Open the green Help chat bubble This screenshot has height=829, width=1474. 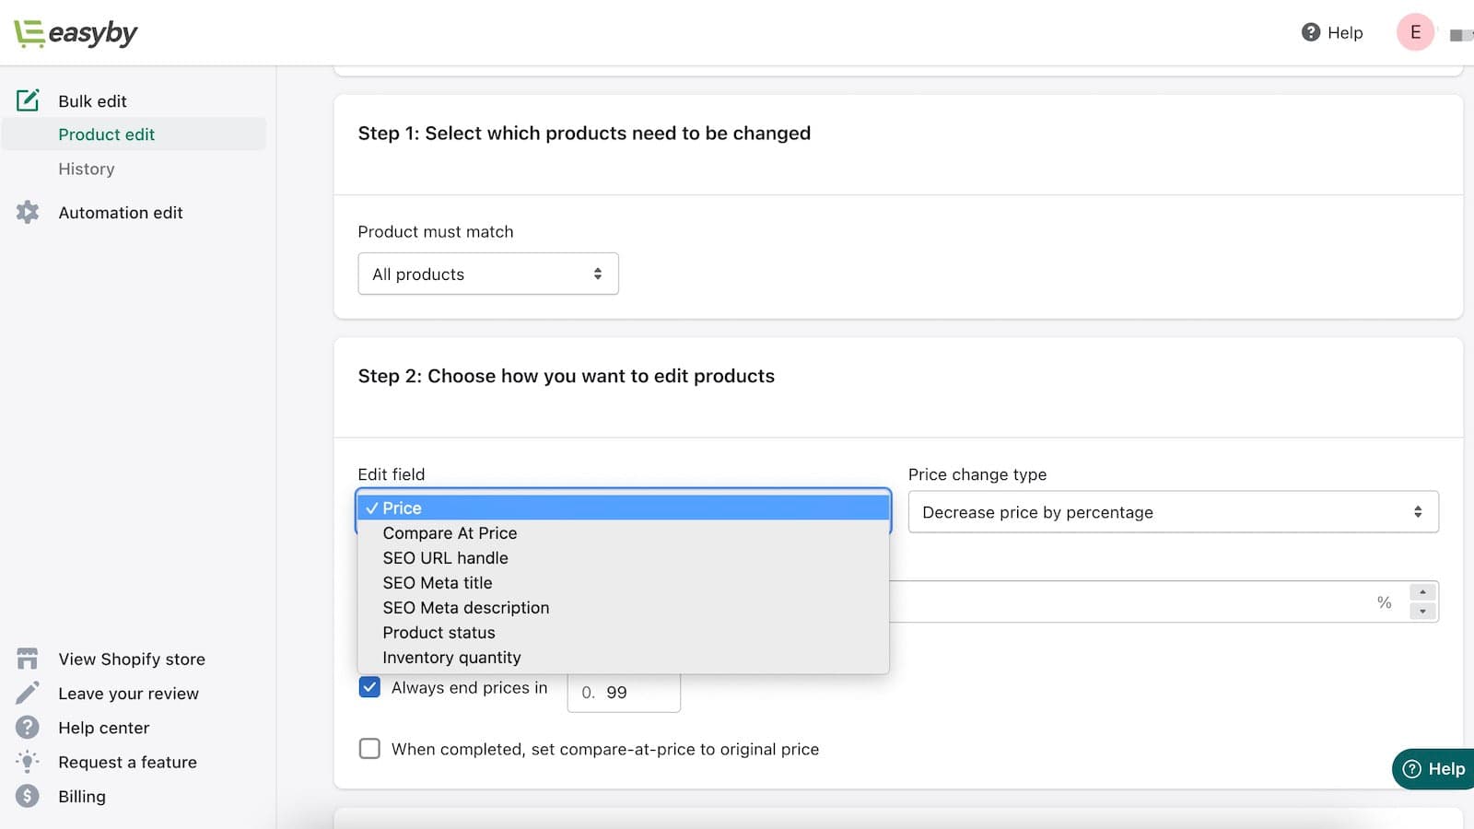[x=1431, y=769]
